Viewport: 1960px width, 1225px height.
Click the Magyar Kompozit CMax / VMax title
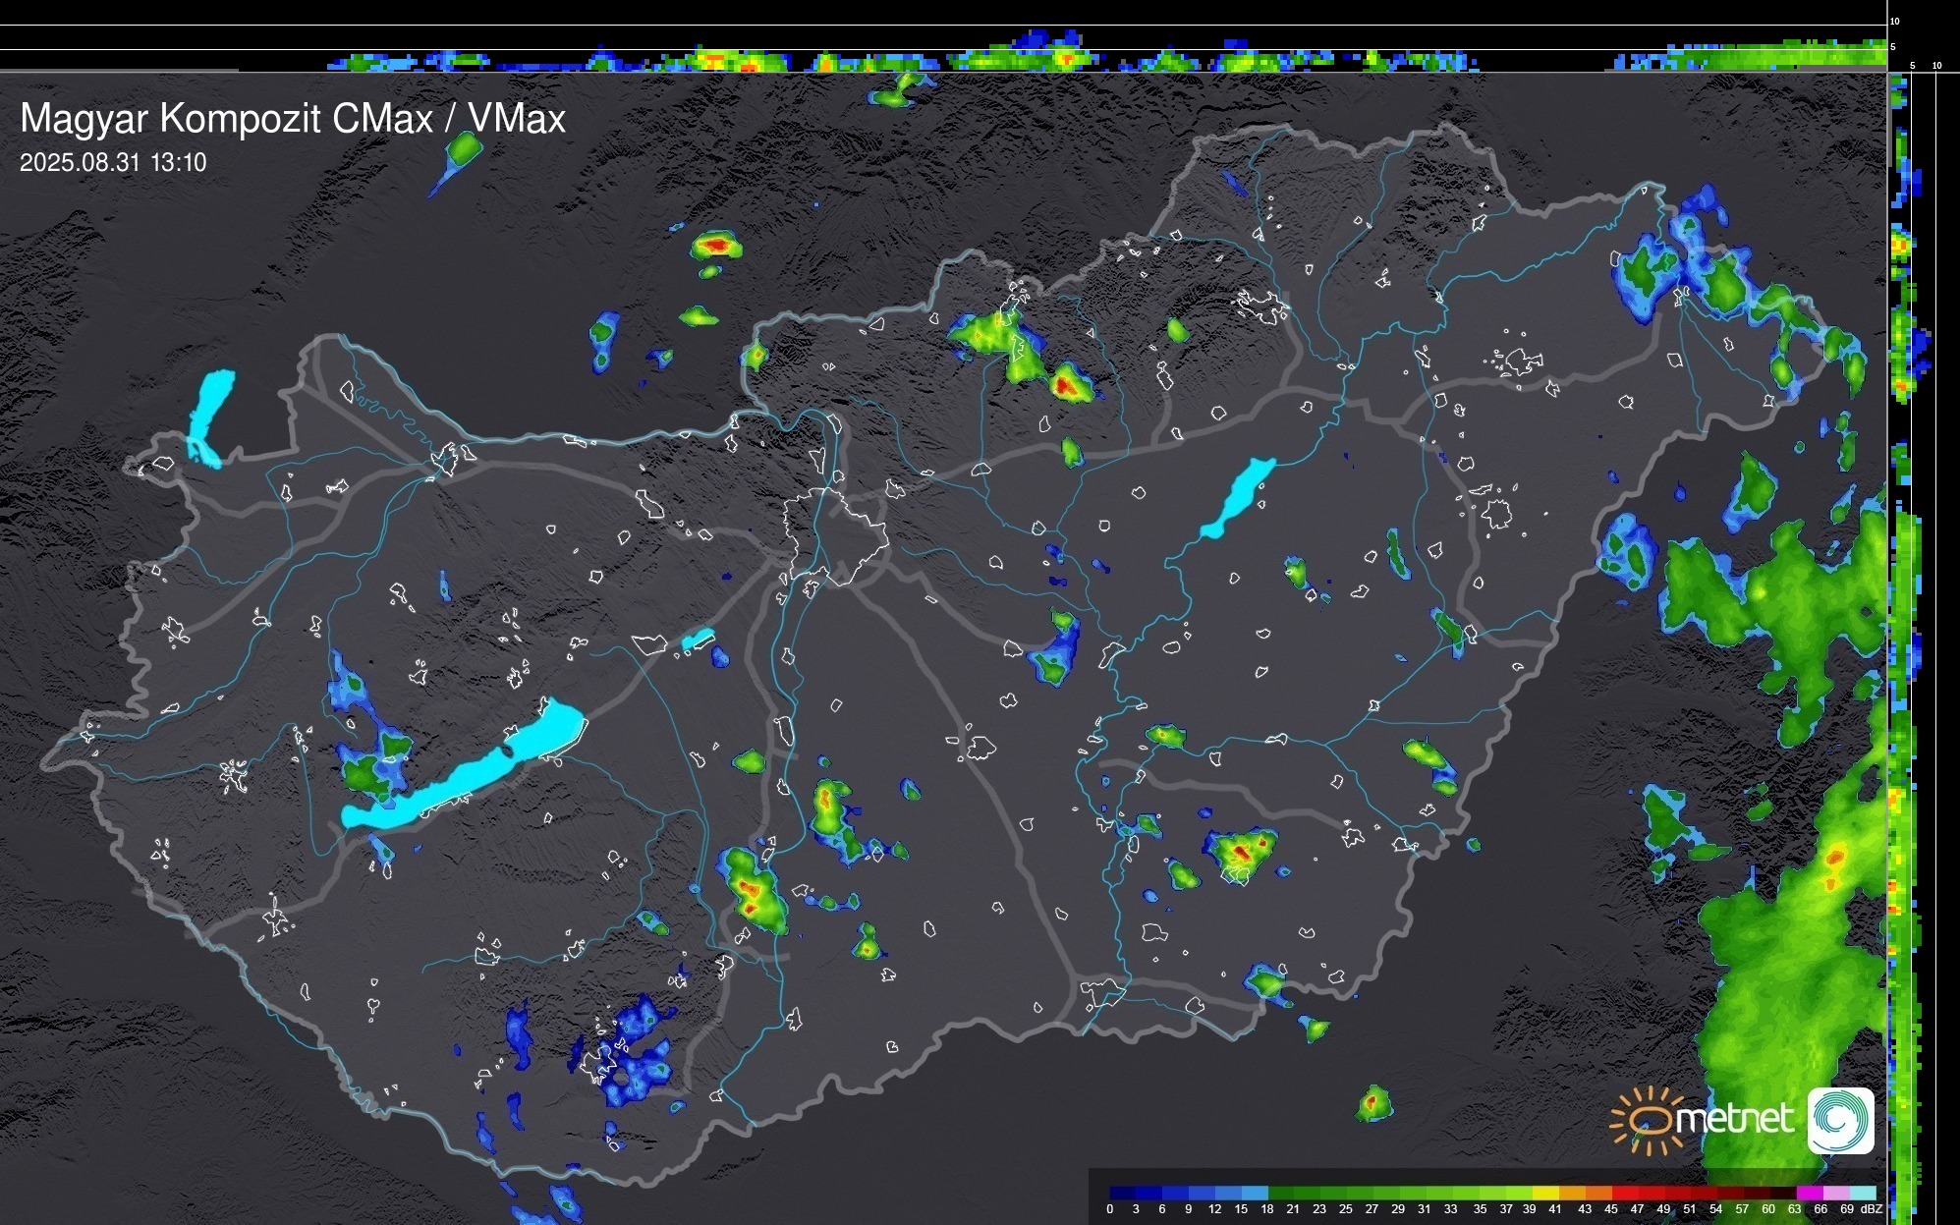293,119
